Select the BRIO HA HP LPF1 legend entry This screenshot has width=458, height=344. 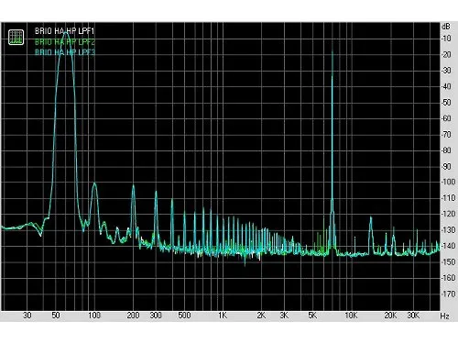[65, 31]
